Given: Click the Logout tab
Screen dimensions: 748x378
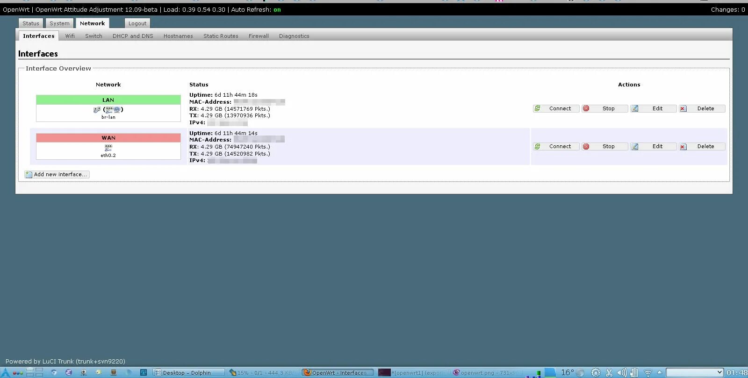Looking at the screenshot, I should coord(137,23).
